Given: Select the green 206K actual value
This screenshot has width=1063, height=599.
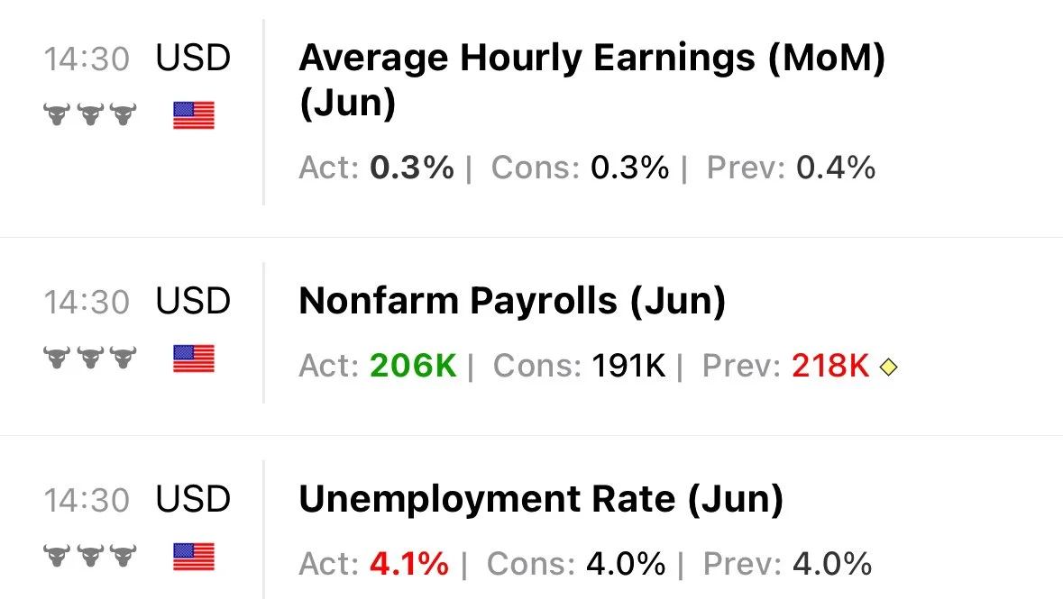Looking at the screenshot, I should coord(413,366).
